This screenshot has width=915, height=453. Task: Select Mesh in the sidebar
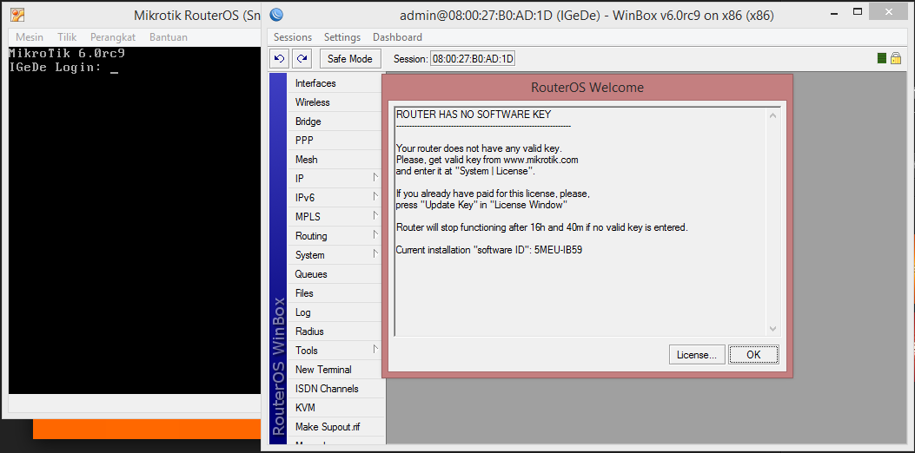point(335,160)
